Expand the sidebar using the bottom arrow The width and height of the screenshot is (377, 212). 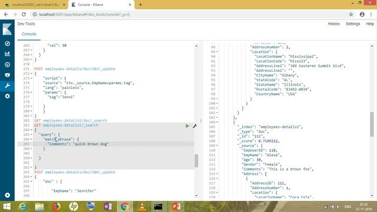(x=7, y=195)
